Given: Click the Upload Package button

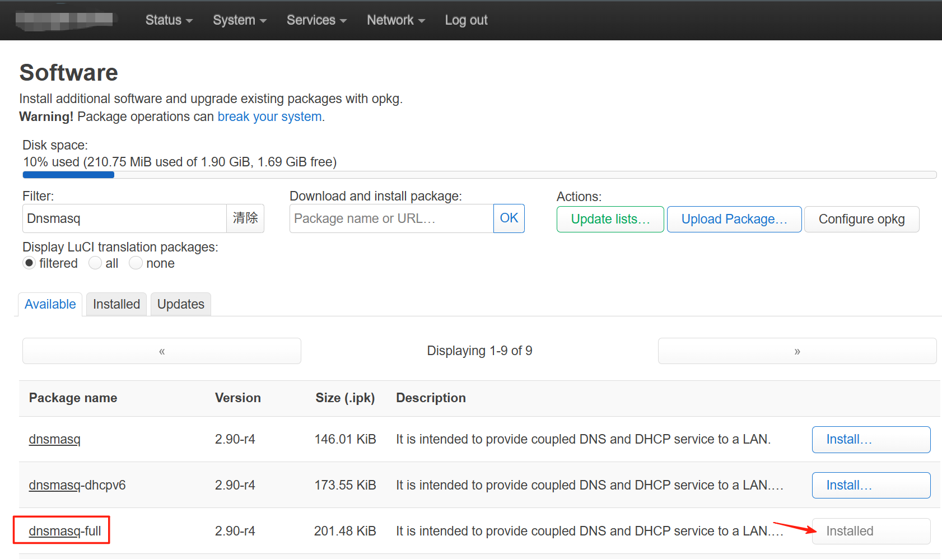Looking at the screenshot, I should click(734, 219).
